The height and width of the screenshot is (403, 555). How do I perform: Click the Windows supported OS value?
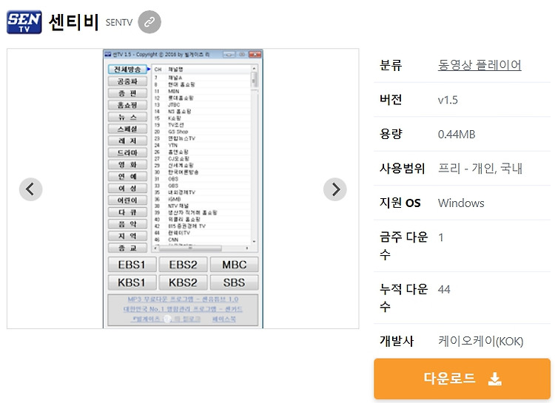point(461,203)
